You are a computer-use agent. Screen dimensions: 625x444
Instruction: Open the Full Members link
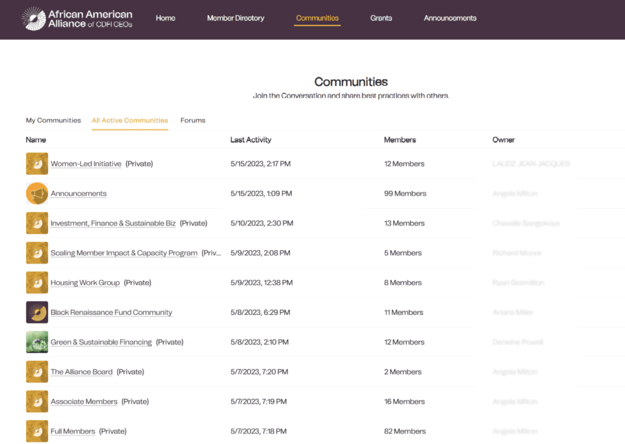73,431
